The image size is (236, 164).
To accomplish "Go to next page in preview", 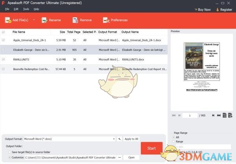I will [x=213, y=116].
